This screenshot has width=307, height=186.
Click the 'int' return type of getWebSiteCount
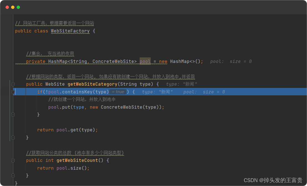pyautogui.click(x=50, y=160)
